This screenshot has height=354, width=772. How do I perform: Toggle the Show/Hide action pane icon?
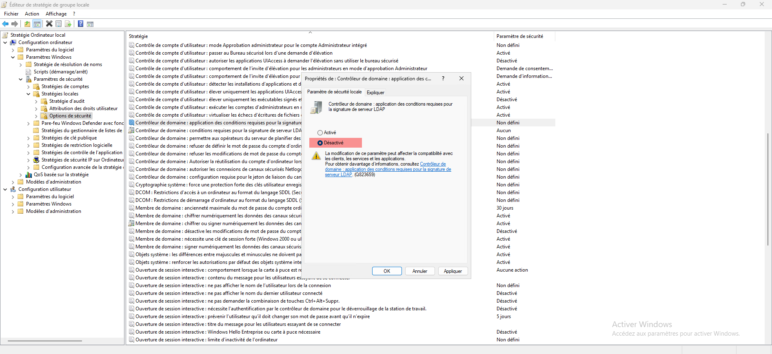tap(90, 24)
